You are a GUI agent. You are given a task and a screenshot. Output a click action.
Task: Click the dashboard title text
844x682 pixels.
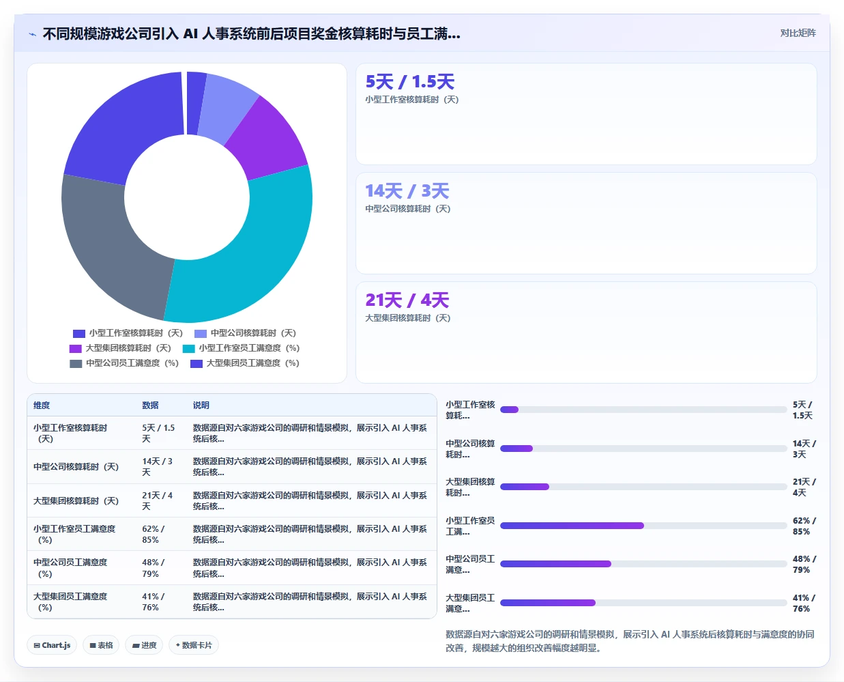point(251,33)
